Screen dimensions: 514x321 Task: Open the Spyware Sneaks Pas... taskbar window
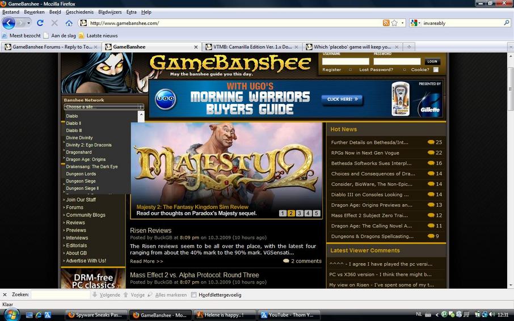point(96,315)
